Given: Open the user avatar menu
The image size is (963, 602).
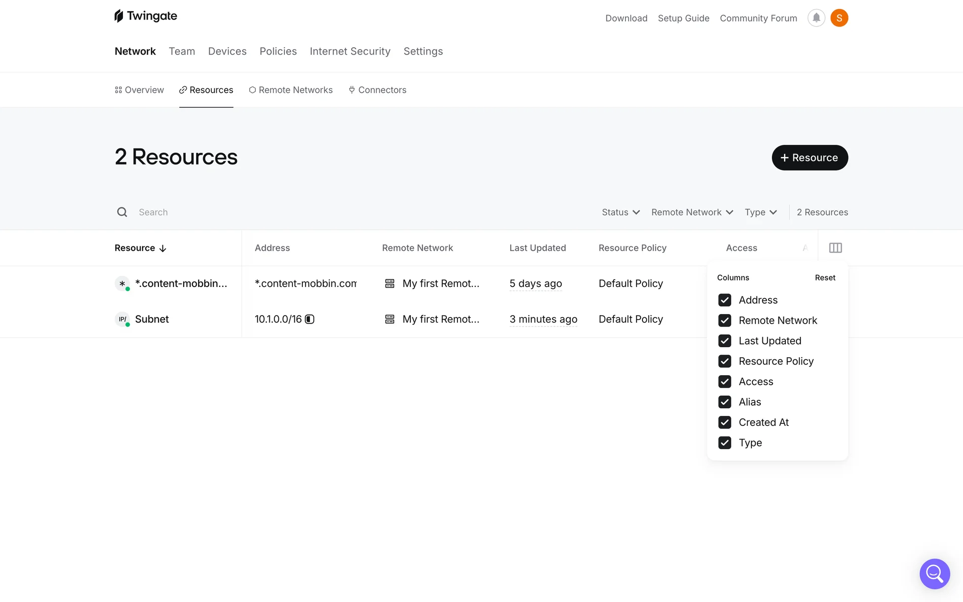Looking at the screenshot, I should tap(839, 18).
